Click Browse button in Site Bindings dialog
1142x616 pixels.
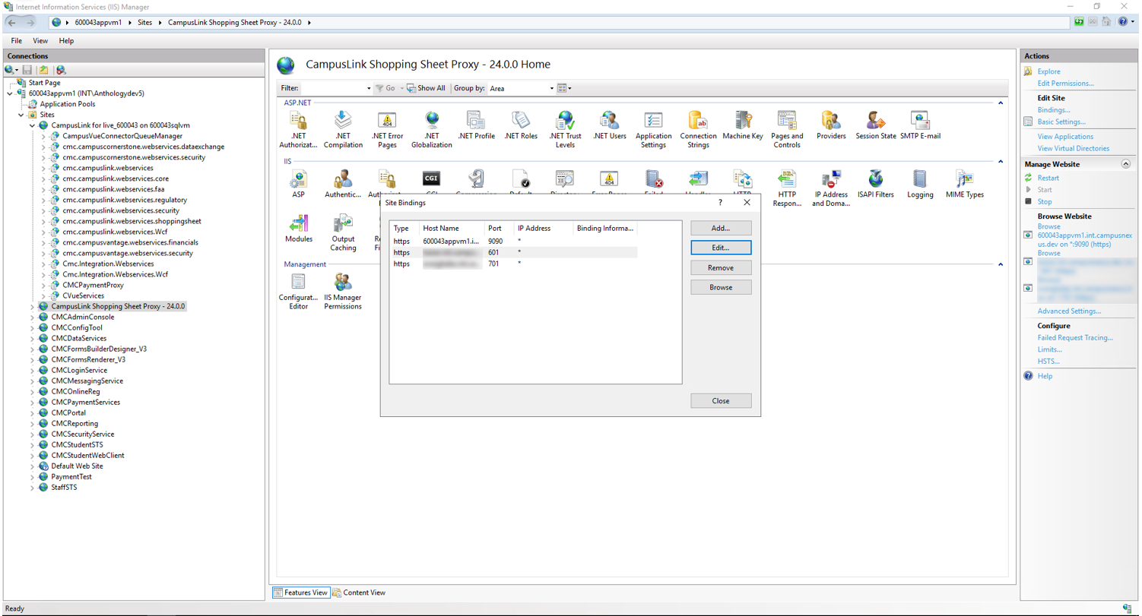721,287
